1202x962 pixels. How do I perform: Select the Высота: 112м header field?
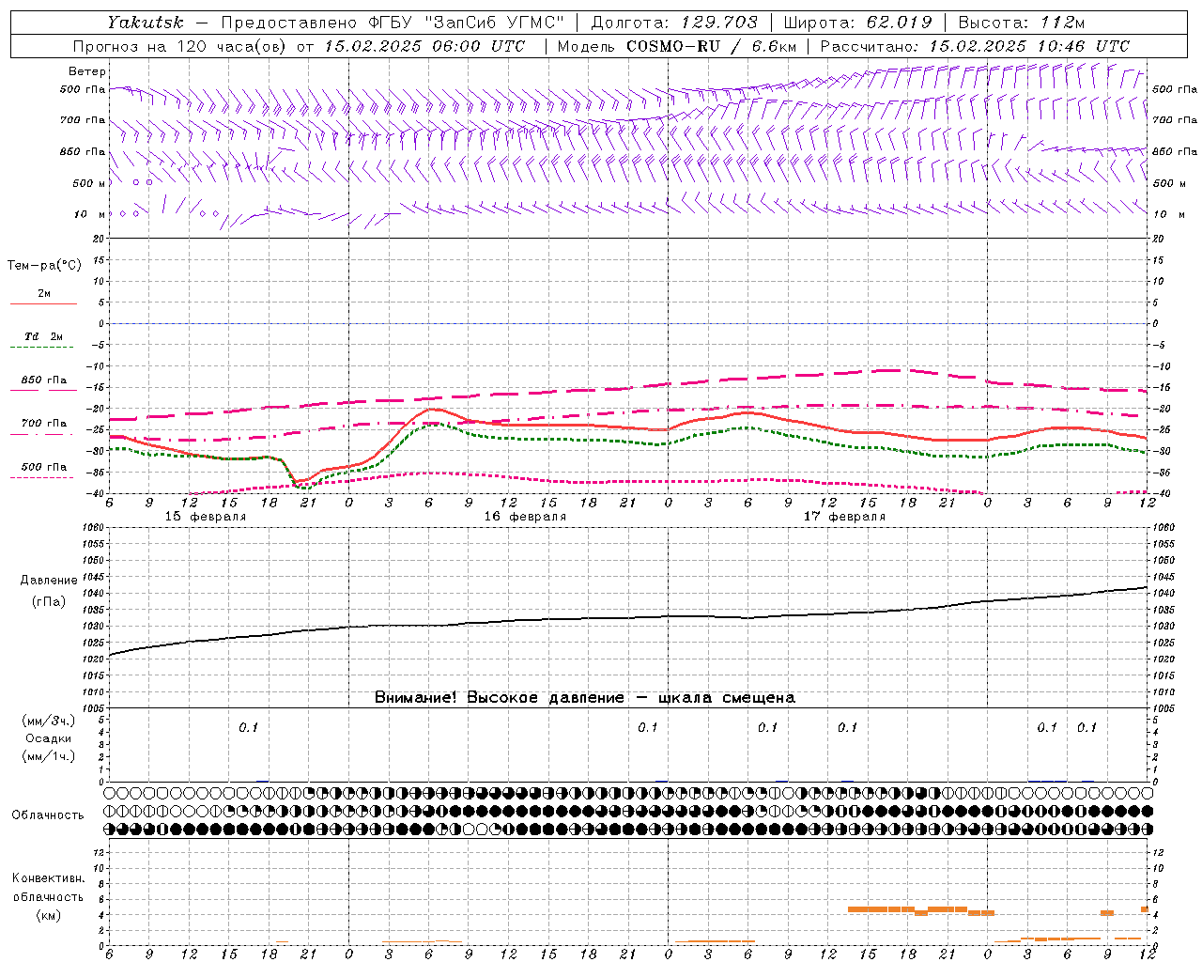coord(1021,23)
